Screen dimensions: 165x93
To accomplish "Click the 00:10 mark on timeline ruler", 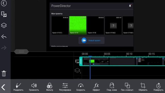I will [129, 54].
